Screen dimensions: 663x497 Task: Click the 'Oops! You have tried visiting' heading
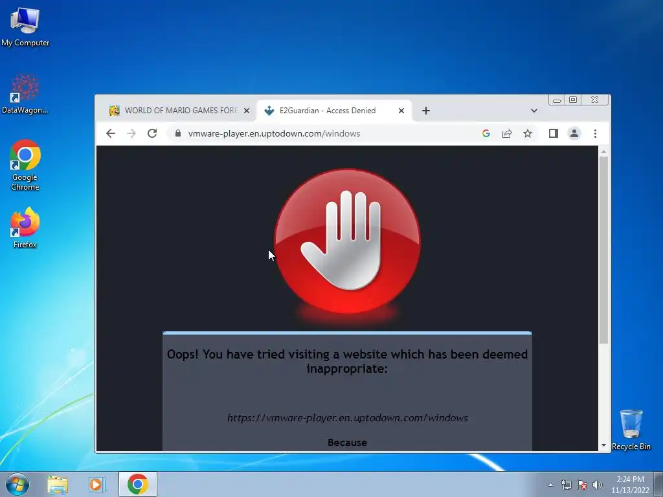[347, 361]
